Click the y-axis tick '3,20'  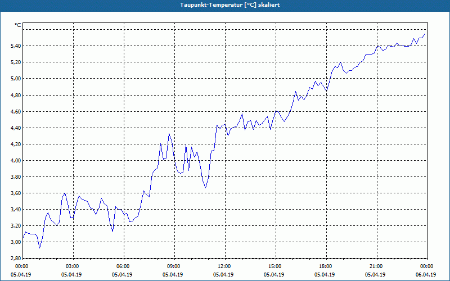coord(16,226)
